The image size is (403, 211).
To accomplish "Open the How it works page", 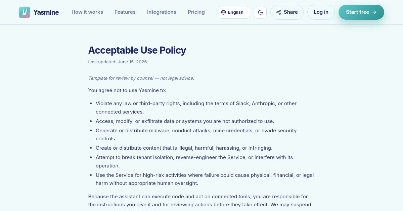I will click(87, 12).
